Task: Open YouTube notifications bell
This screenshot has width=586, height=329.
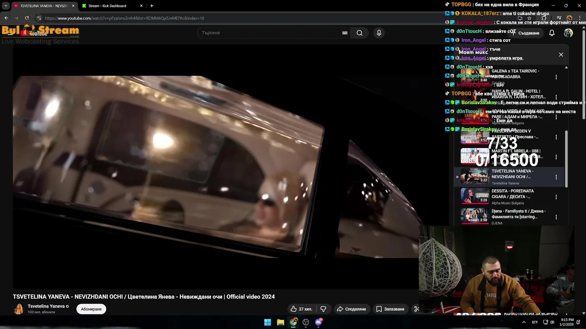Action: (552, 33)
